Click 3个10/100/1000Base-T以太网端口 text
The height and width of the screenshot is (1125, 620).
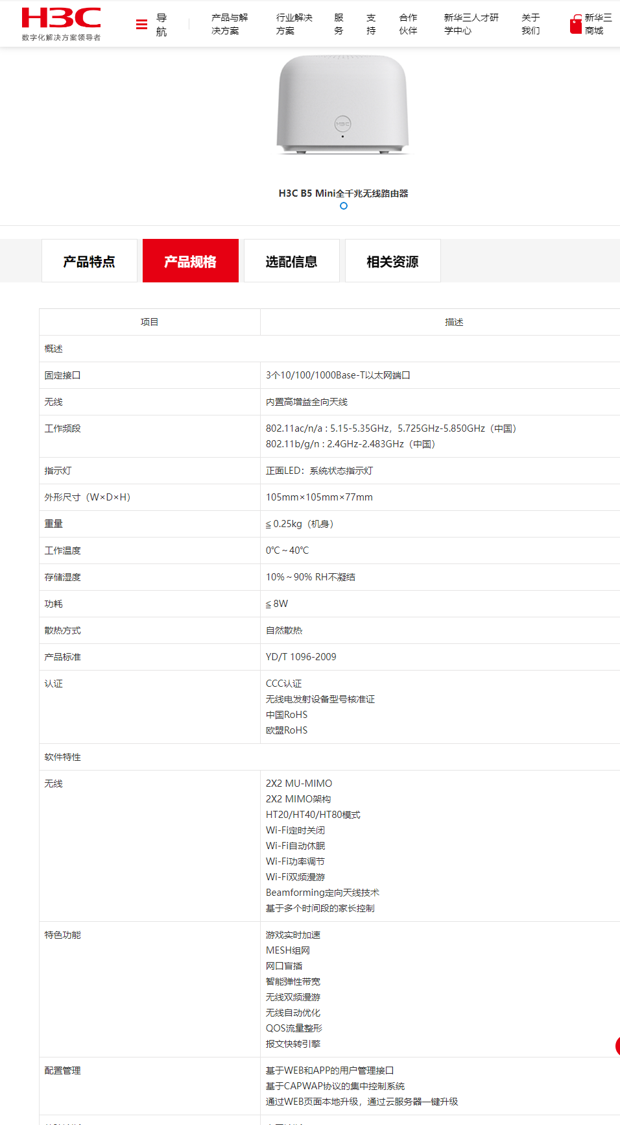point(338,375)
